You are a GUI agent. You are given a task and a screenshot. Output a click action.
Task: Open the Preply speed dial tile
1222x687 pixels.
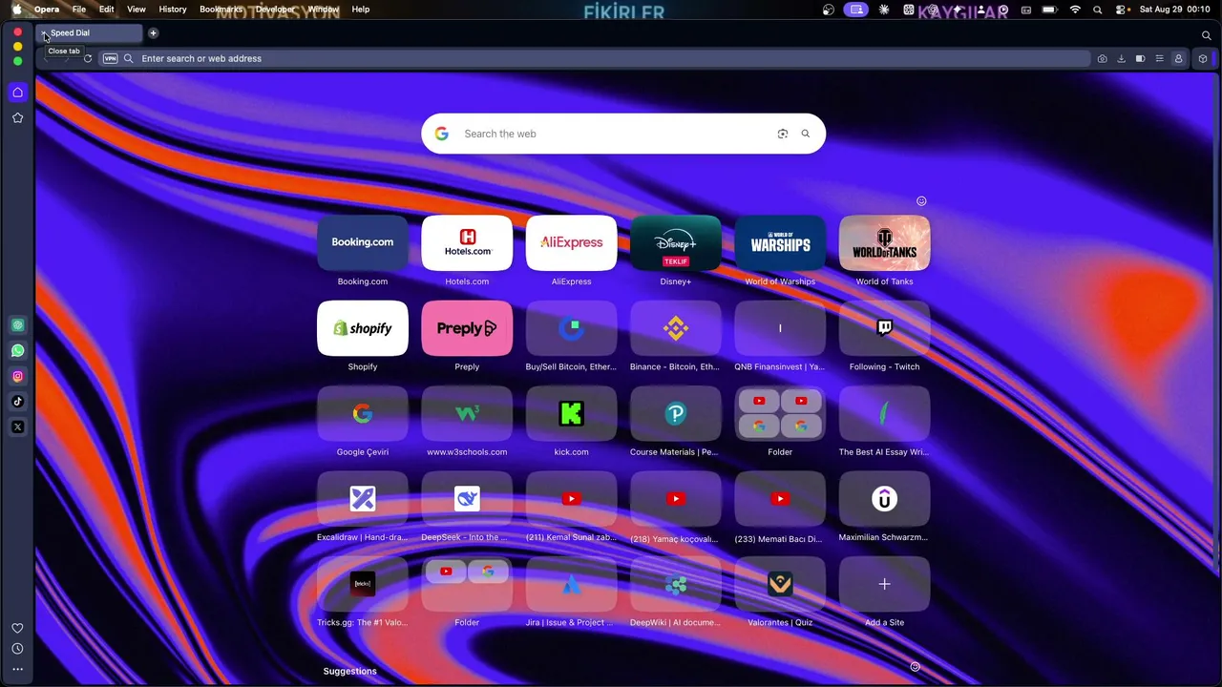point(467,328)
